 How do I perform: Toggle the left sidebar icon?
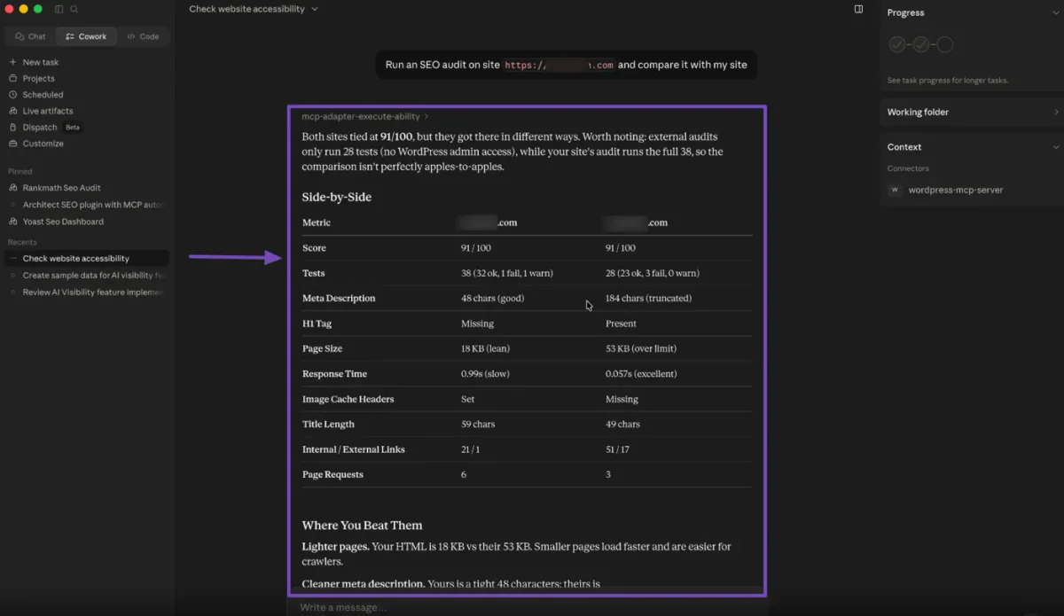pos(59,9)
